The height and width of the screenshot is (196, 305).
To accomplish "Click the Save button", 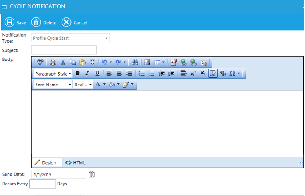I will click(16, 23).
